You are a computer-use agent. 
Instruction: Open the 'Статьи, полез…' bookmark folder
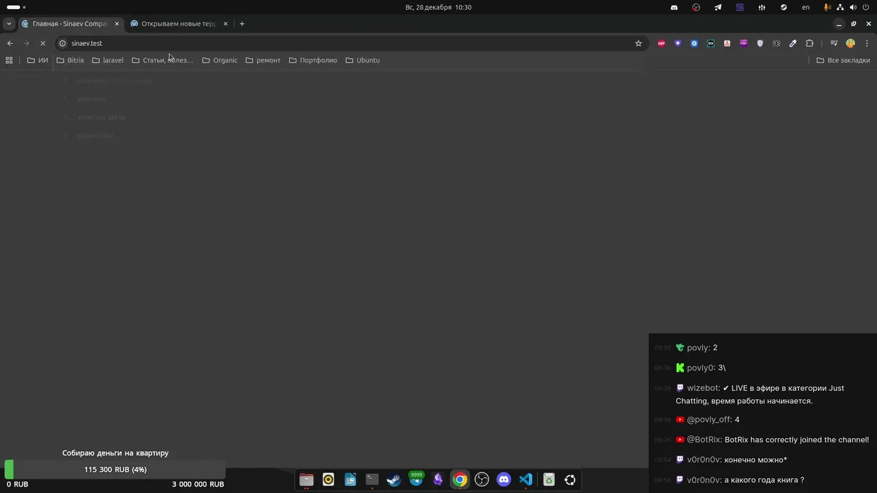coord(162,60)
